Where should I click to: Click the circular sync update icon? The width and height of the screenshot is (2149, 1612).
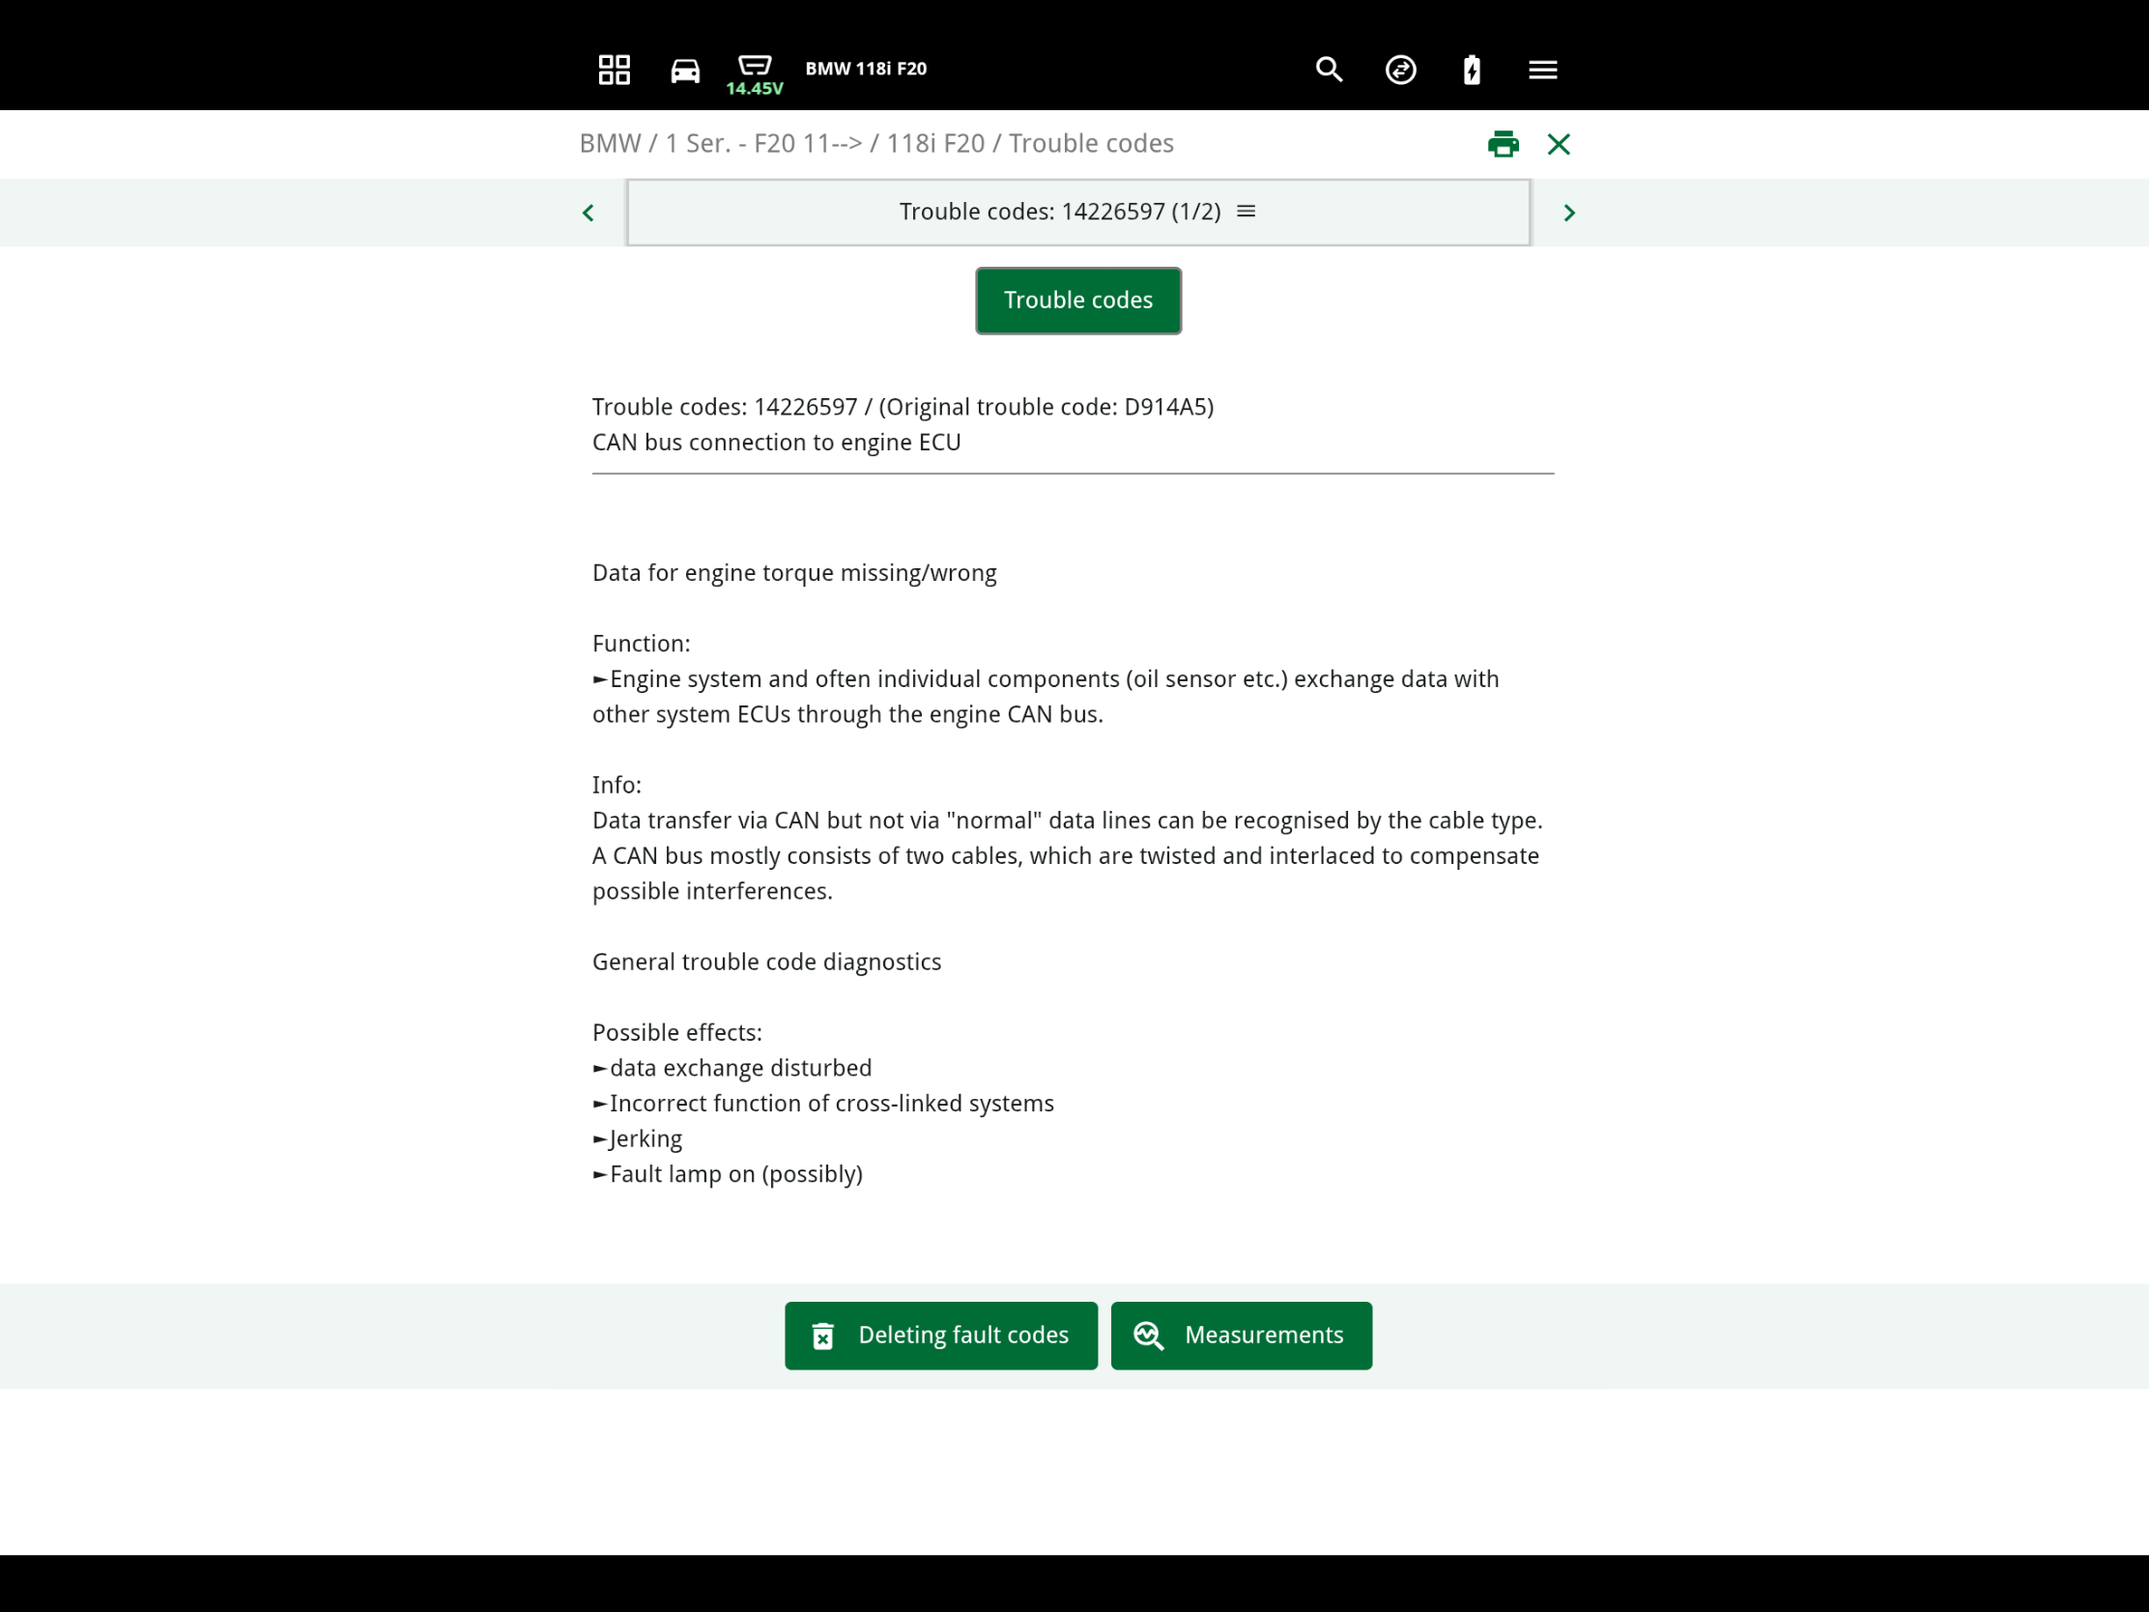(x=1400, y=69)
